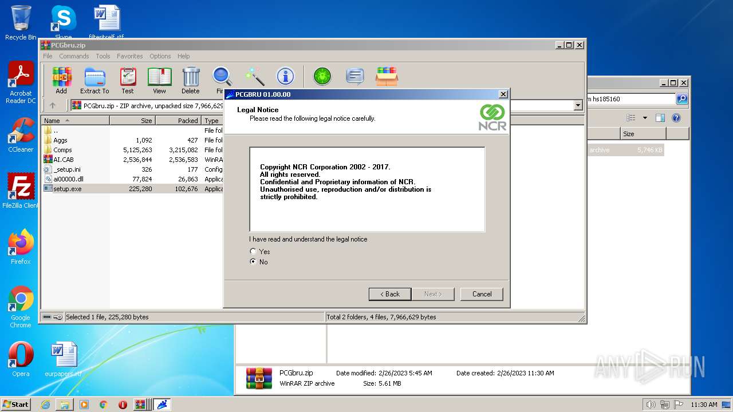Image resolution: width=733 pixels, height=412 pixels.
Task: Open the File menu in WinRAR
Action: (x=48, y=56)
